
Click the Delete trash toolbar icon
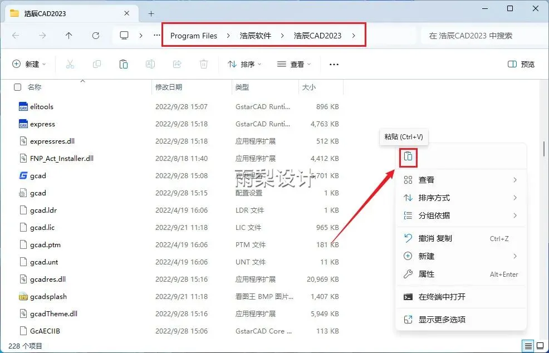click(204, 64)
